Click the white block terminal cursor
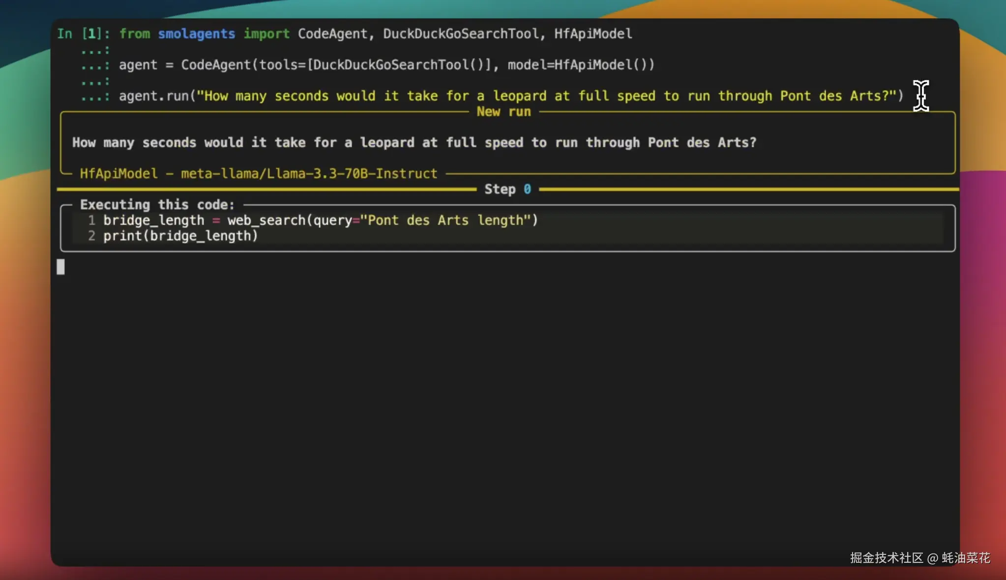Image resolution: width=1006 pixels, height=580 pixels. pos(60,267)
